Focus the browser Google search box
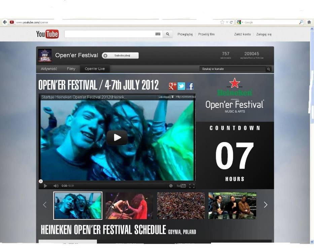Viewport: 314px width, 251px height. (x=271, y=22)
